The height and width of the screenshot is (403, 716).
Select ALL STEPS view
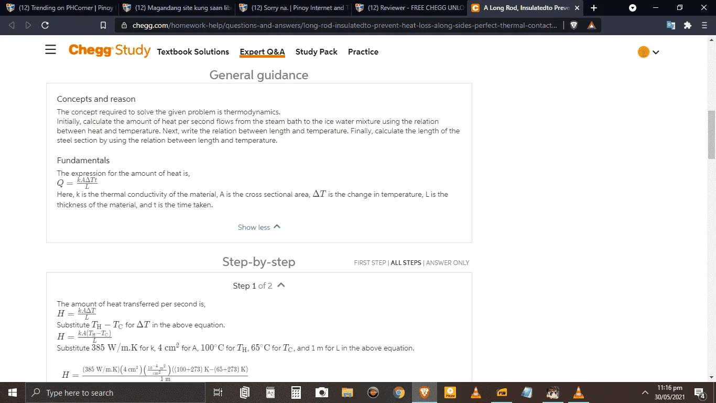(406, 263)
